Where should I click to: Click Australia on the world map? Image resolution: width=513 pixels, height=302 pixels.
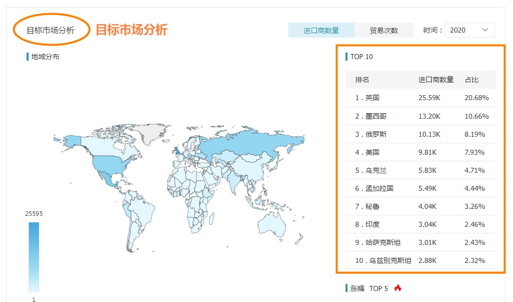[271, 224]
